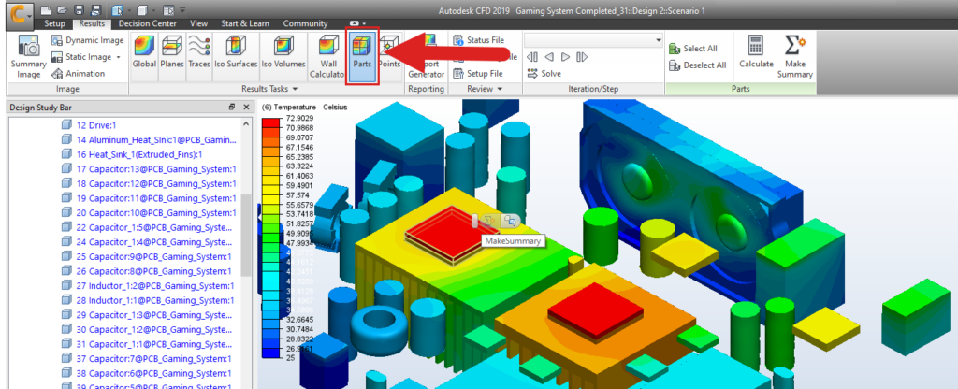Click the sigma MakeSummary icon in floating toolbar
Image resolution: width=958 pixels, height=389 pixels.
click(x=488, y=221)
